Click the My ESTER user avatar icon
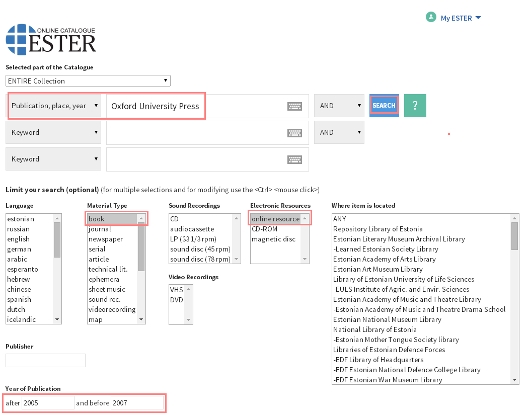Screen dimensions: 529x419 431,17
